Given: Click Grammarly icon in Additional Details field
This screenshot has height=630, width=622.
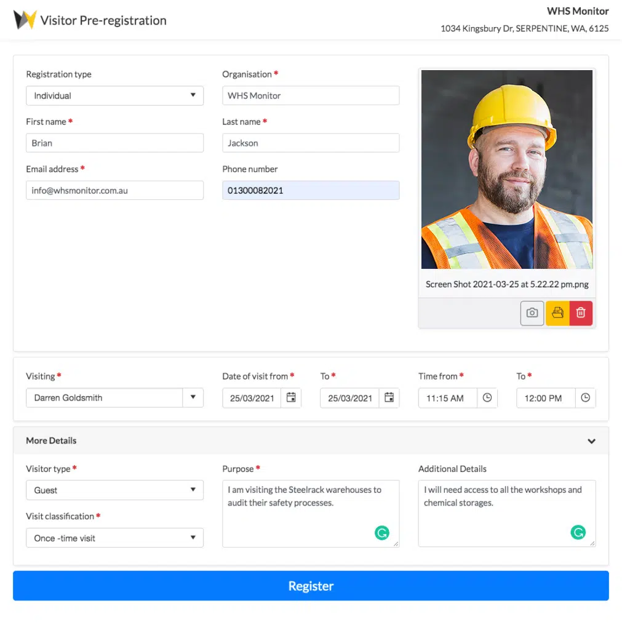Looking at the screenshot, I should tap(578, 533).
